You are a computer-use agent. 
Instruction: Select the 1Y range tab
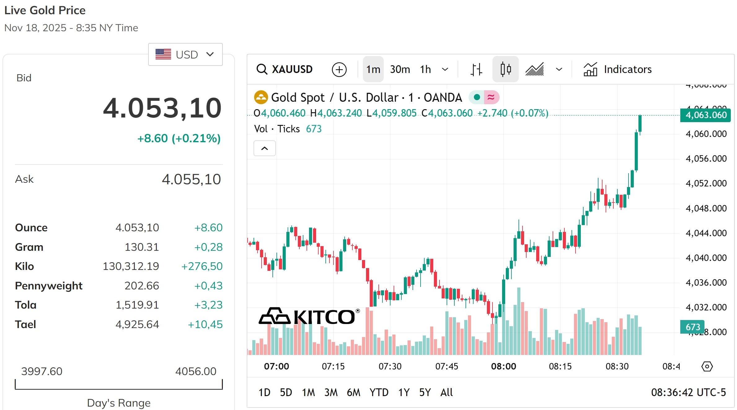404,392
